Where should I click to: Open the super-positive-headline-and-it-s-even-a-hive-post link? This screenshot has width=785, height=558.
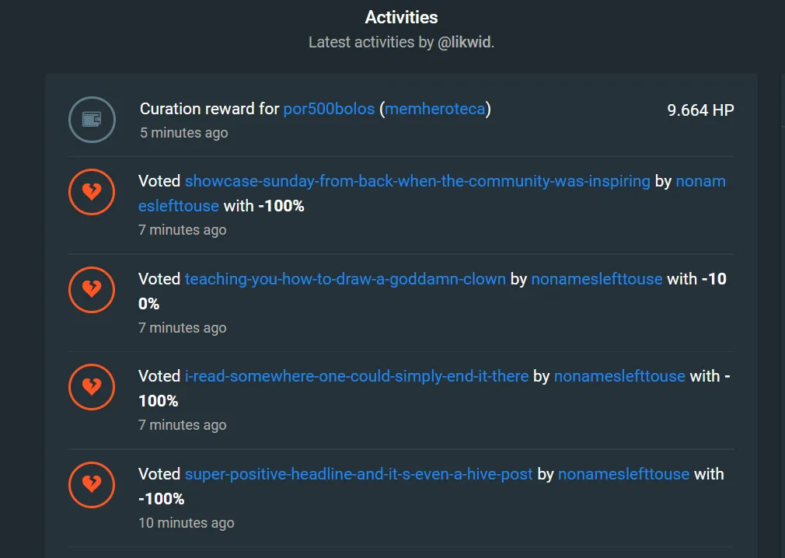(x=358, y=474)
